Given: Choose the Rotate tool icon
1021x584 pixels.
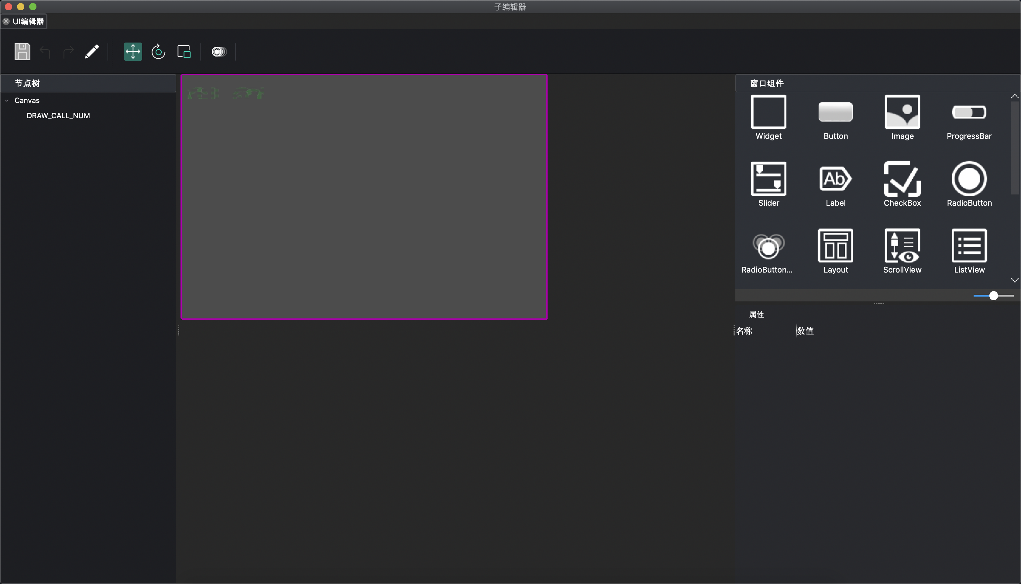Looking at the screenshot, I should pos(158,52).
